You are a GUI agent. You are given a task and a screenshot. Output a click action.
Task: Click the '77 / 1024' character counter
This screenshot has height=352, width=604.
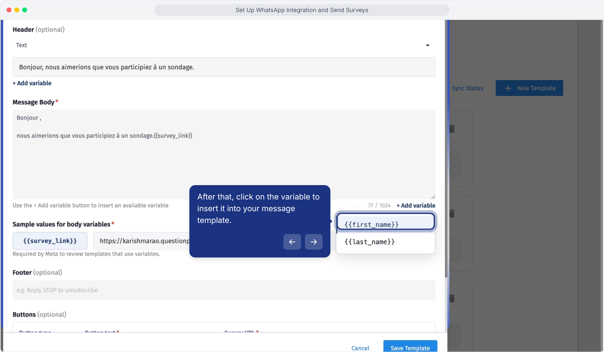379,206
